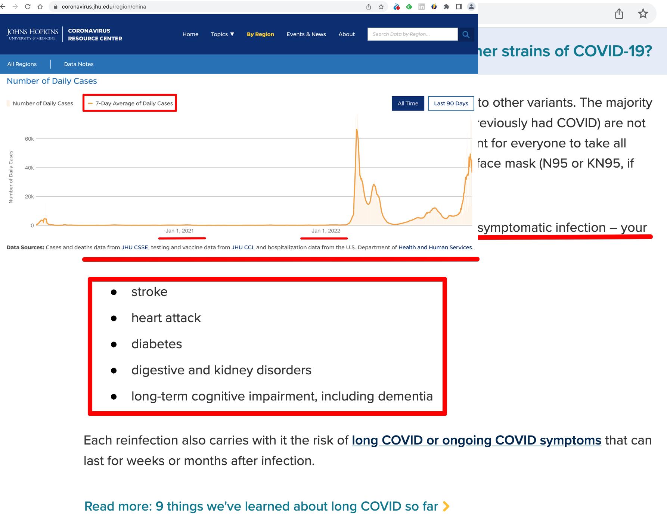
Task: Toggle the browser side panel
Action: click(x=459, y=7)
